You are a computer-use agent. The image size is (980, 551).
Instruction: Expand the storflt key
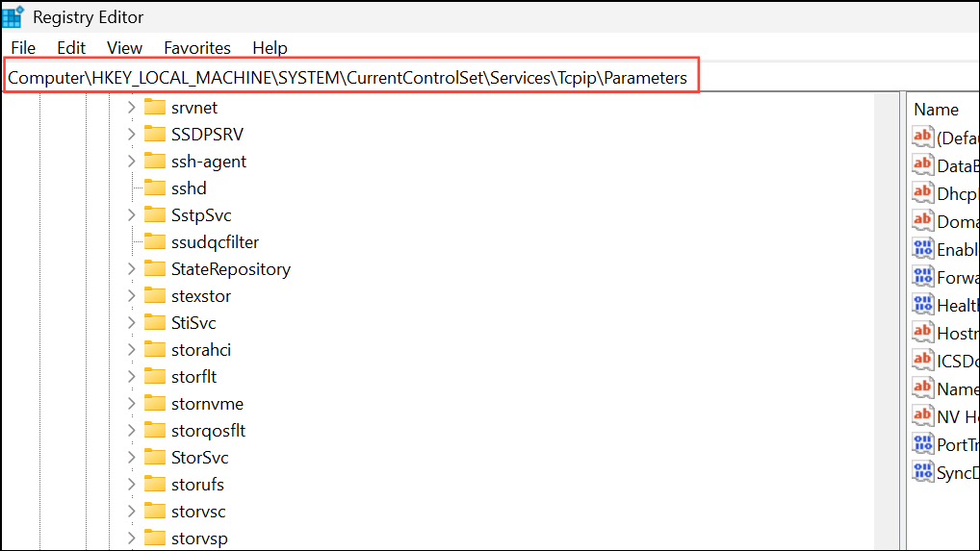[x=131, y=376]
